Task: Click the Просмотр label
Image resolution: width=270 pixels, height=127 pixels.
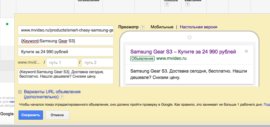Action: (x=128, y=27)
